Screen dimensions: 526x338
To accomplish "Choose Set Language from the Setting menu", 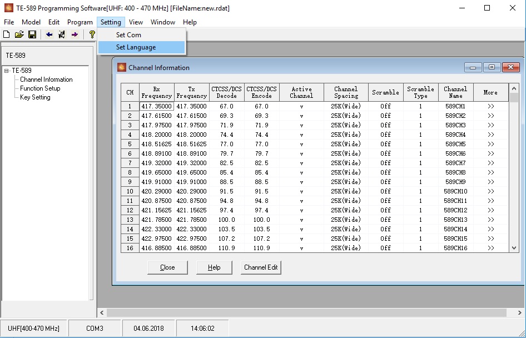I will click(x=142, y=47).
